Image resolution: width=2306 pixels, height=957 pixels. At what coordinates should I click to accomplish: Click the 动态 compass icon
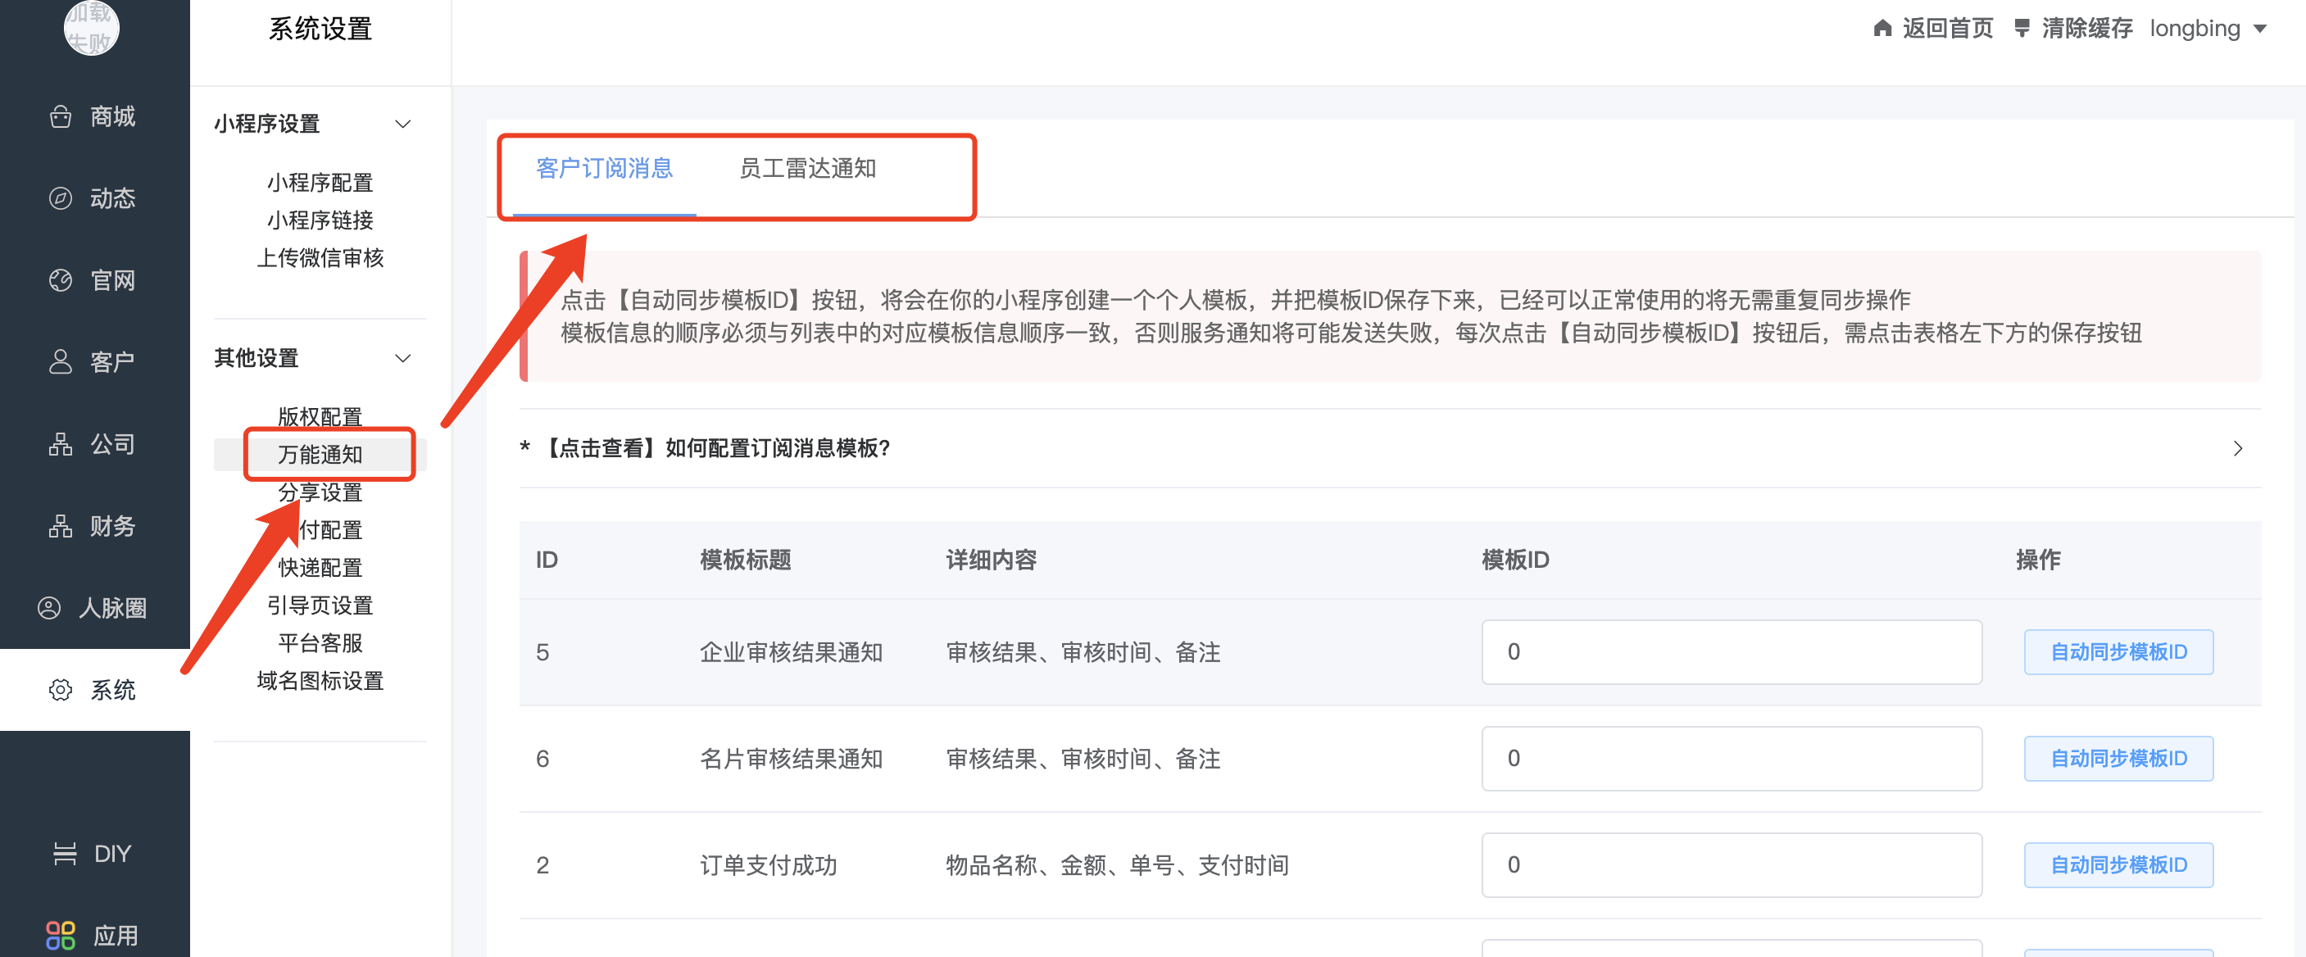click(60, 197)
